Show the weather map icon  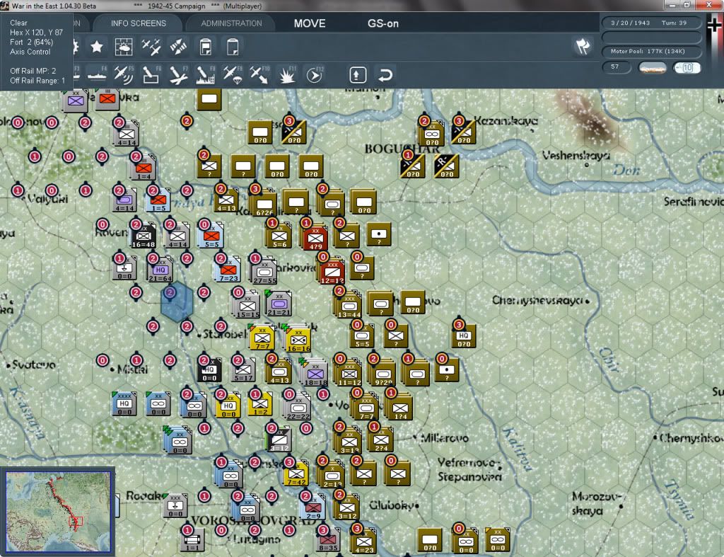pyautogui.click(x=124, y=47)
